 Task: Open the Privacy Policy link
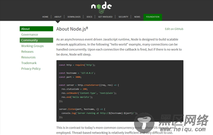pyautogui.click(x=31, y=69)
